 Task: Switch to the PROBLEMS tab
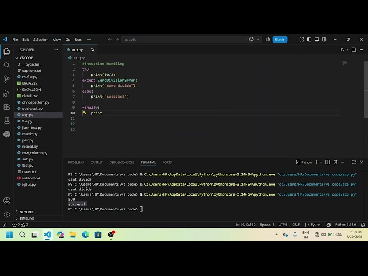pos(76,162)
